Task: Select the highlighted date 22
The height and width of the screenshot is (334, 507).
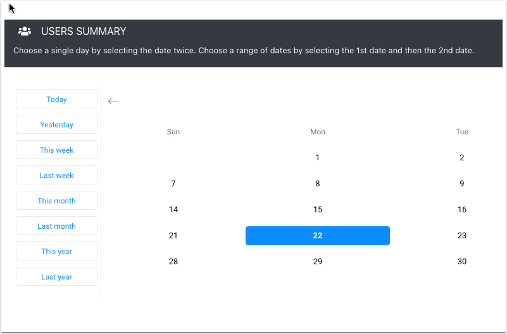Action: (x=318, y=236)
